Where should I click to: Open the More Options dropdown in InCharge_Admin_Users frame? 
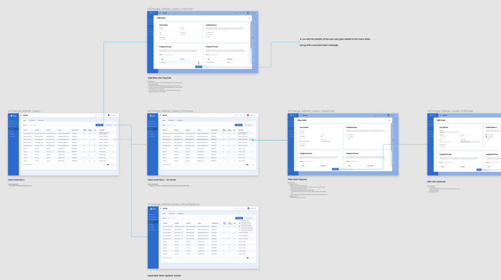(x=109, y=125)
